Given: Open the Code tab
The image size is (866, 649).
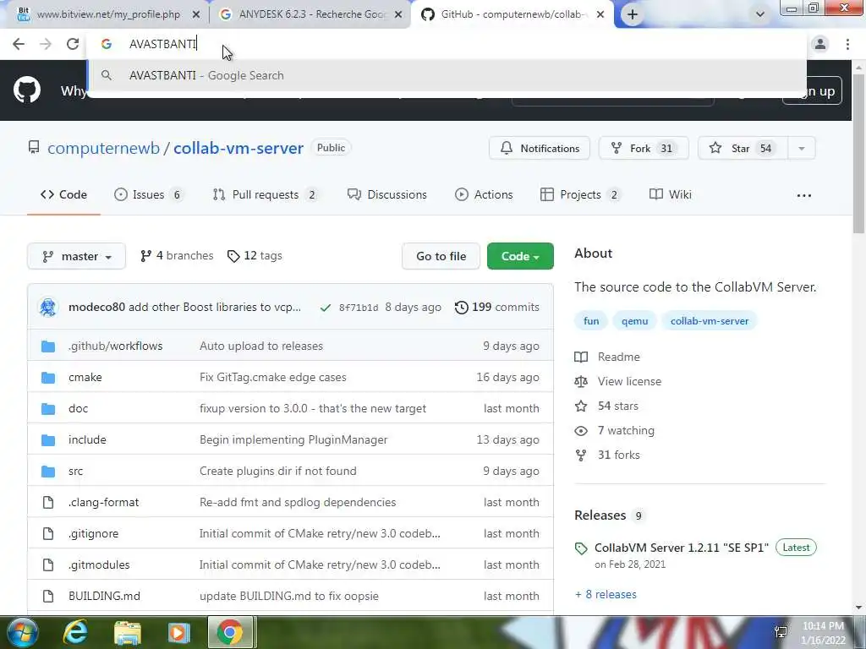Looking at the screenshot, I should coord(63,195).
